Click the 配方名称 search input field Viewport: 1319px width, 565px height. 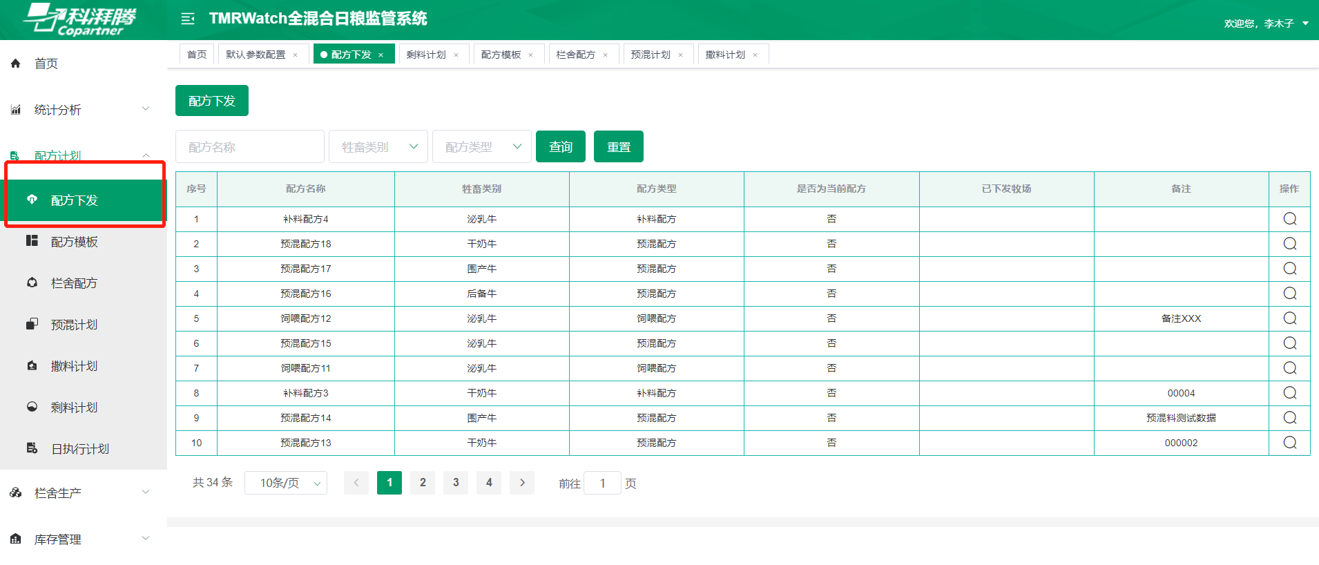pos(249,146)
